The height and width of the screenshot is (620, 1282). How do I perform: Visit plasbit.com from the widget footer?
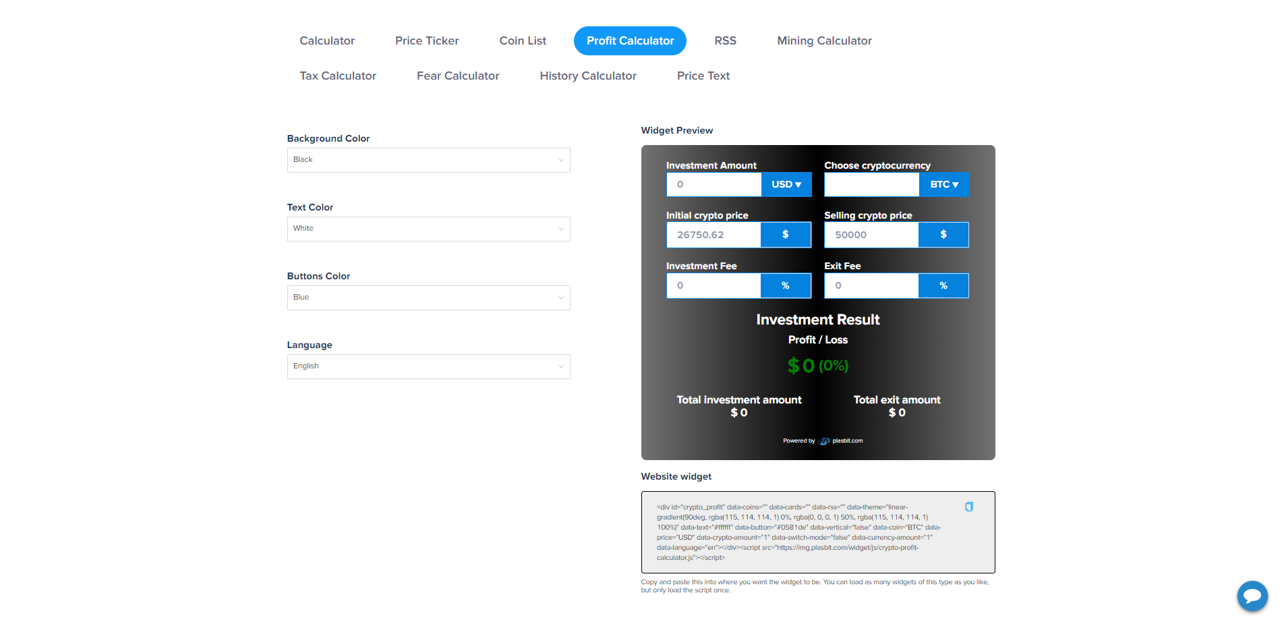click(x=847, y=441)
